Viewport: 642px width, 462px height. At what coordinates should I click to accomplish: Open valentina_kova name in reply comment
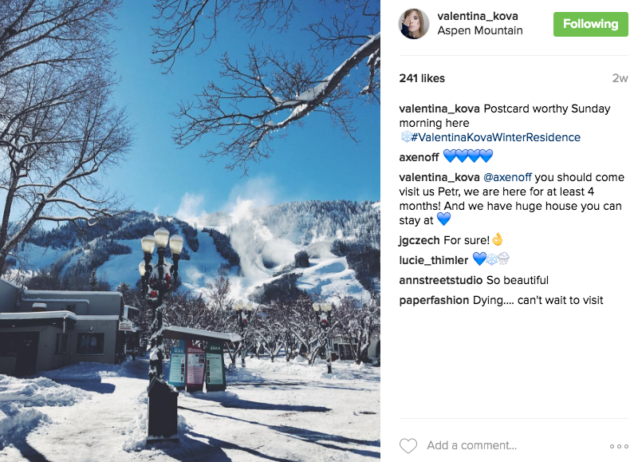(x=439, y=177)
